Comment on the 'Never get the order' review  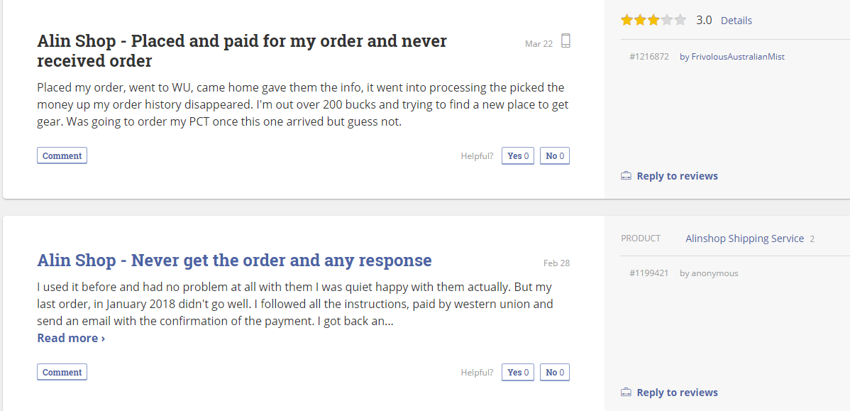pyautogui.click(x=62, y=373)
